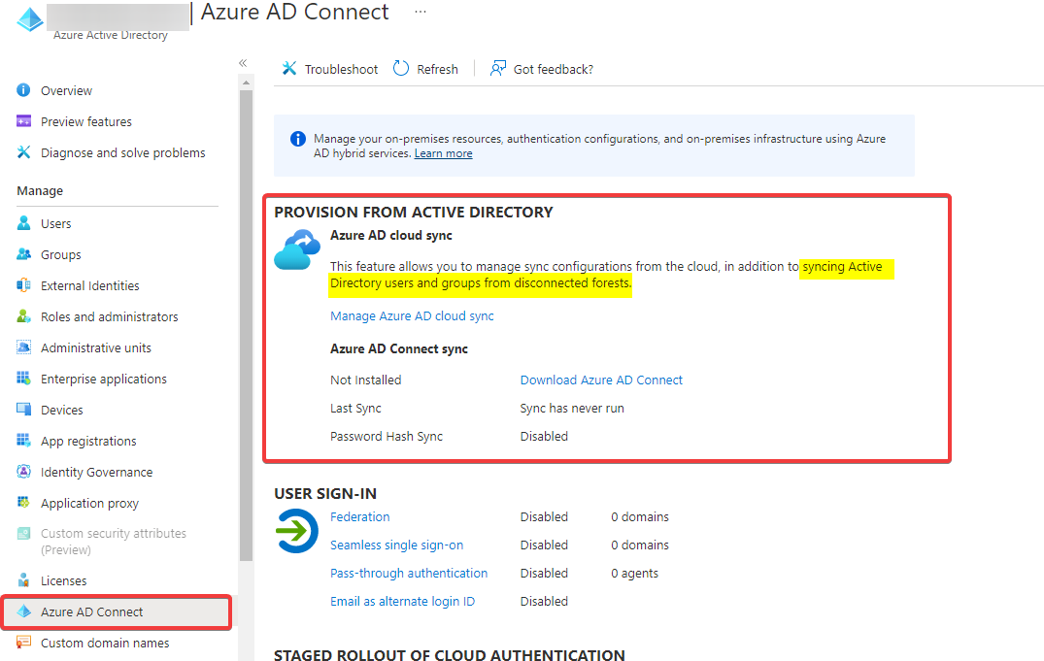Select Azure AD Connect menu item
The image size is (1044, 661).
[x=117, y=611]
